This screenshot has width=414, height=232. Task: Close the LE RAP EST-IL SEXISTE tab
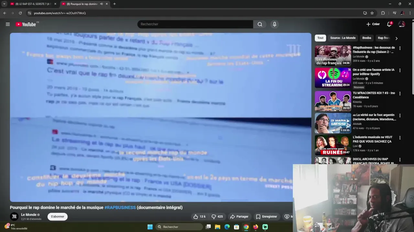tap(55, 4)
